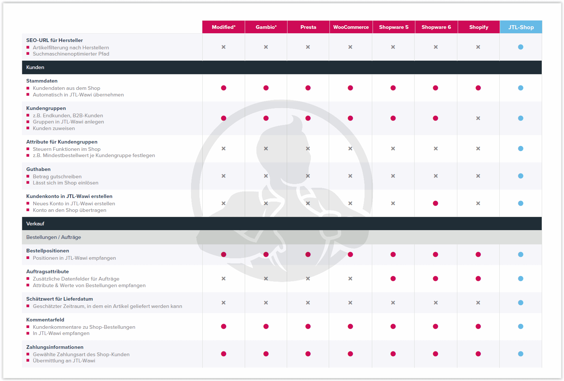The width and height of the screenshot is (564, 381).
Task: Click the JTL-Shop blue dot in Schätzwert für Lieferdatum row
Action: point(521,303)
